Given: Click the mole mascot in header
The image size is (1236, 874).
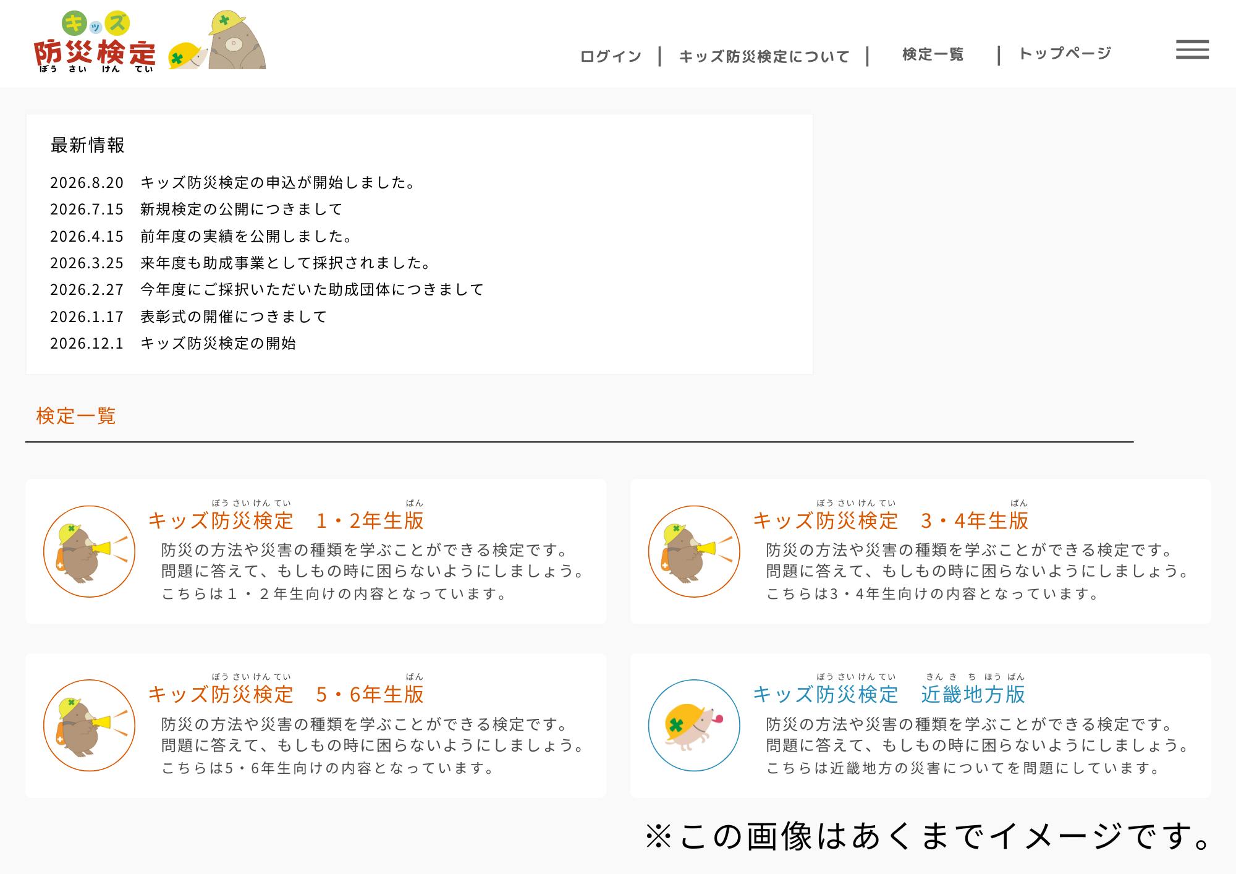Looking at the screenshot, I should tap(236, 41).
